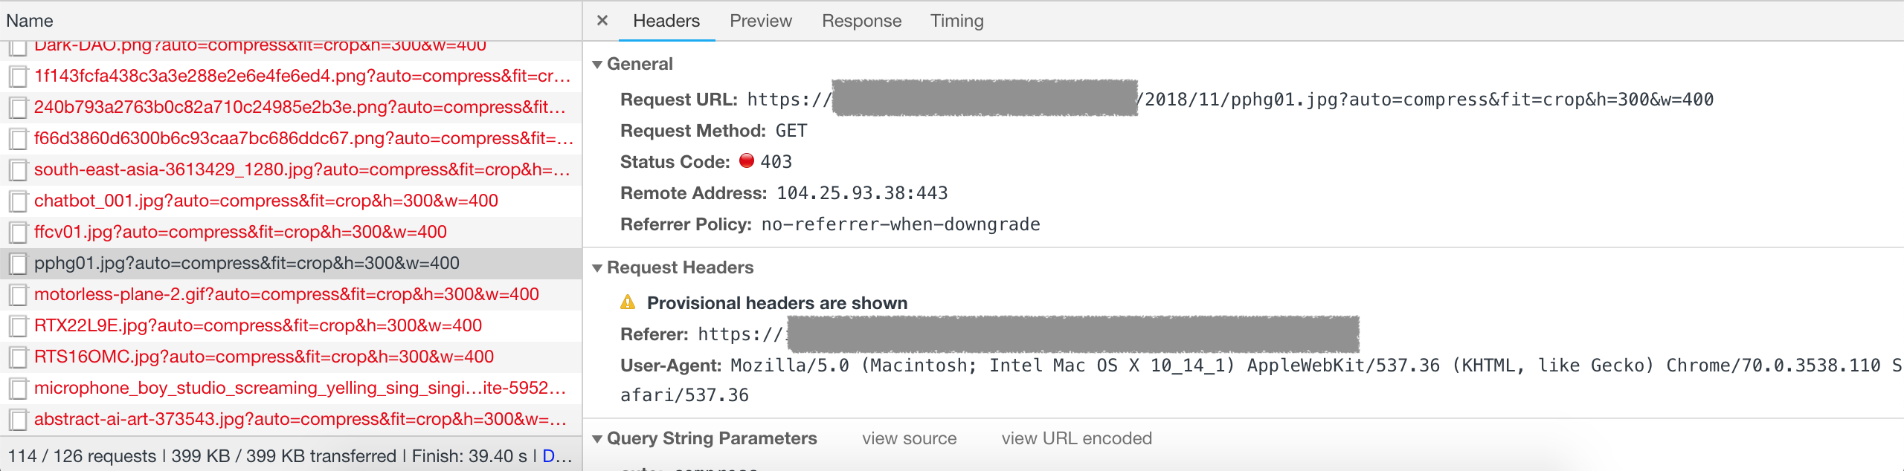This screenshot has width=1904, height=471.
Task: Click the Name column header
Action: (x=30, y=21)
